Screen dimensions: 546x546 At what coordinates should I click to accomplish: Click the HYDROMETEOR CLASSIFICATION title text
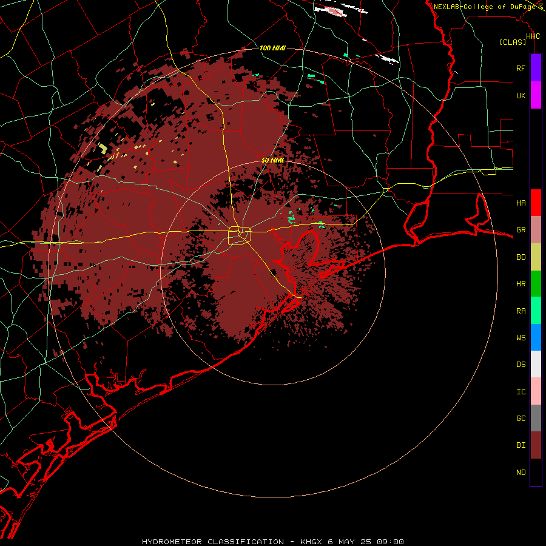213,542
